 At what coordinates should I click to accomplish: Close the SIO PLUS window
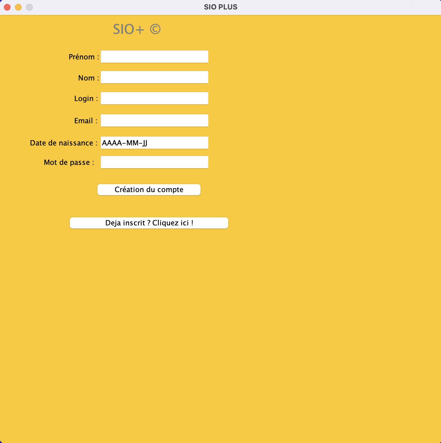[x=7, y=7]
